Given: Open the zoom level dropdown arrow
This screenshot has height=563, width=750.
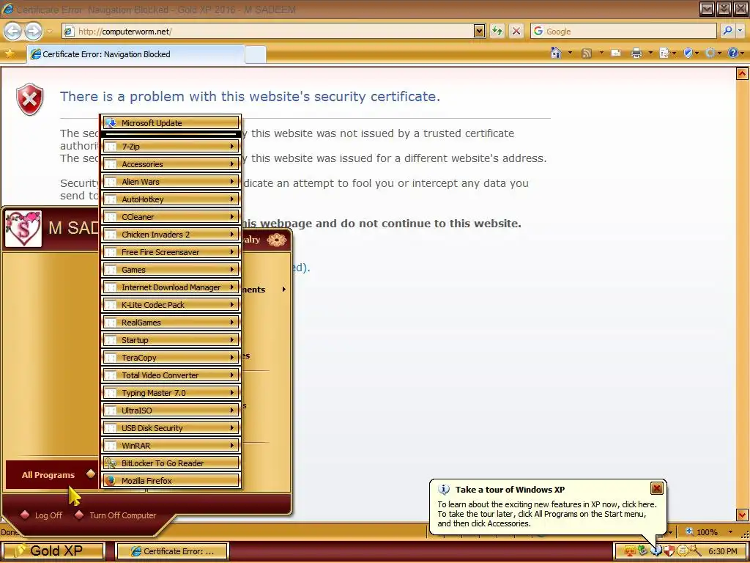Looking at the screenshot, I should tap(730, 532).
